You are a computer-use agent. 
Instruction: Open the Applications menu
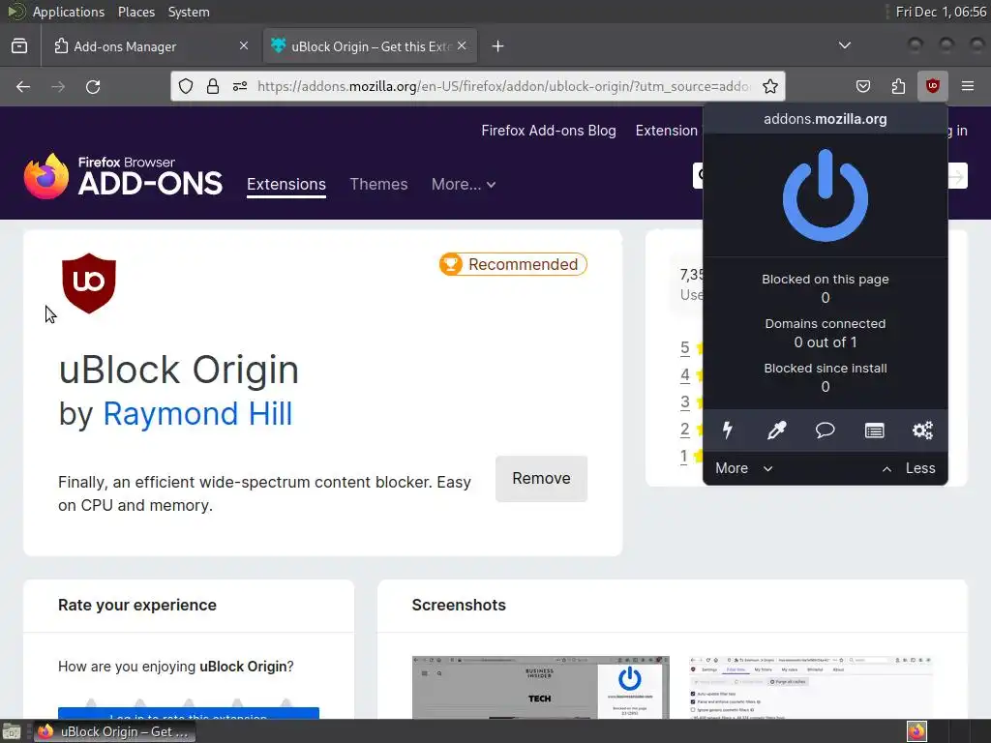69,12
